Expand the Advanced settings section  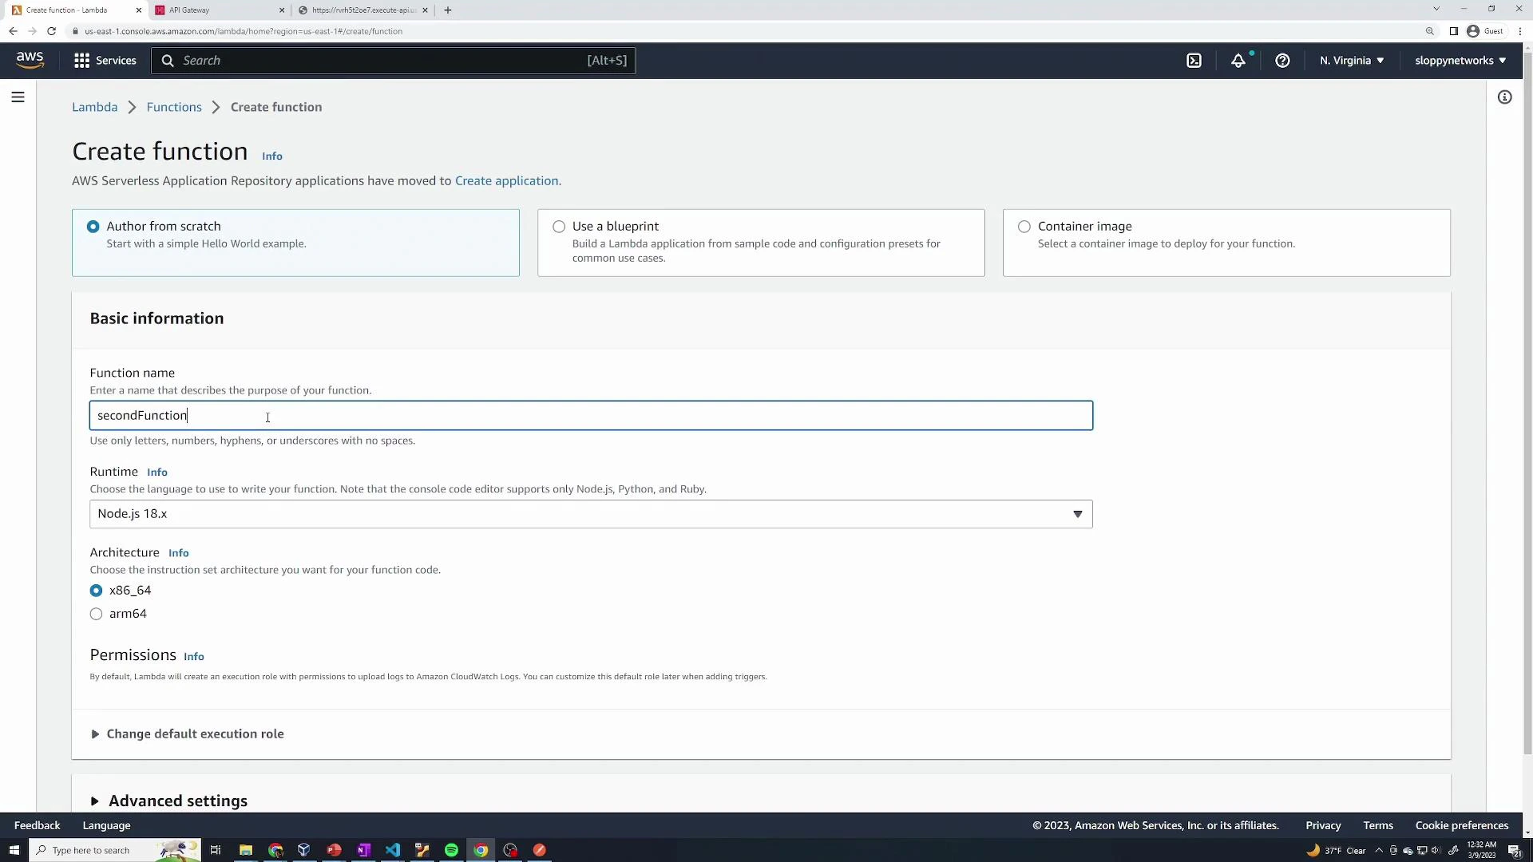tap(177, 801)
